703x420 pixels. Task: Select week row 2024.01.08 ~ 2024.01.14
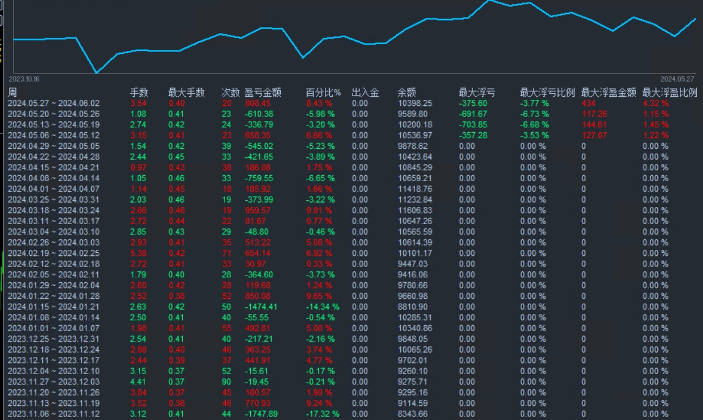351,318
